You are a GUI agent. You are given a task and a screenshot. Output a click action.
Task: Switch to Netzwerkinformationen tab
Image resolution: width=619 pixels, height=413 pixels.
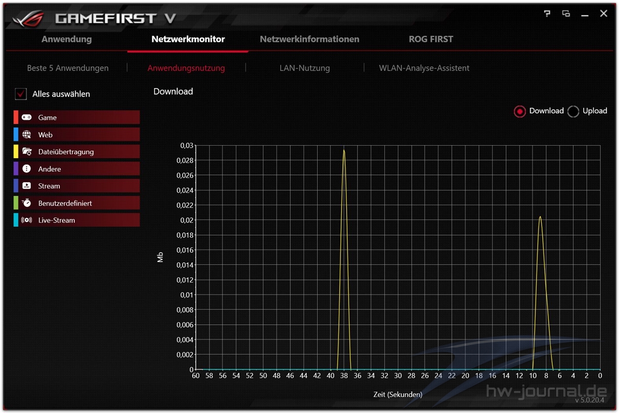tap(309, 39)
